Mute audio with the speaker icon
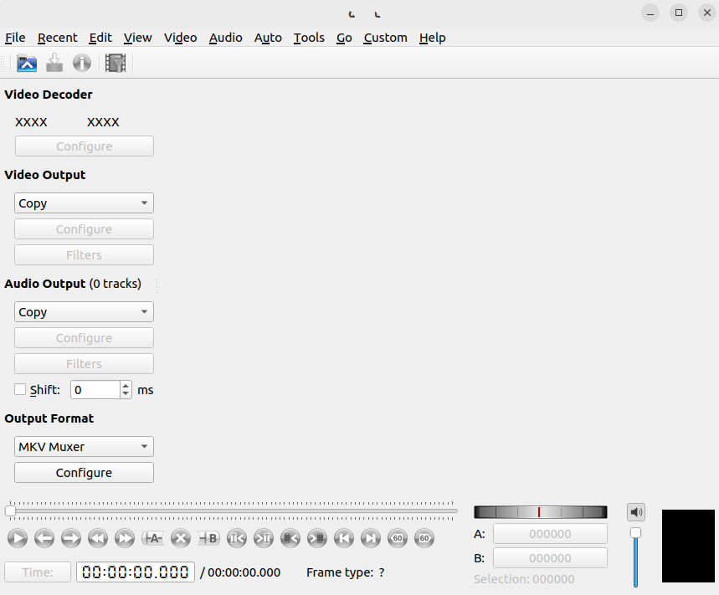Screen dimensions: 719x595 636,512
